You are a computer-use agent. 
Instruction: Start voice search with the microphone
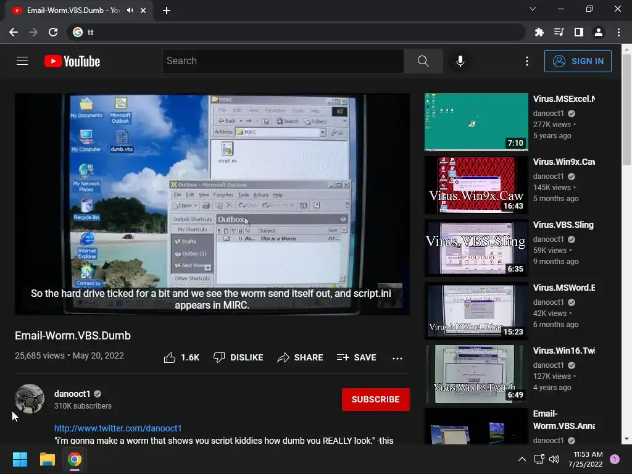tap(460, 61)
